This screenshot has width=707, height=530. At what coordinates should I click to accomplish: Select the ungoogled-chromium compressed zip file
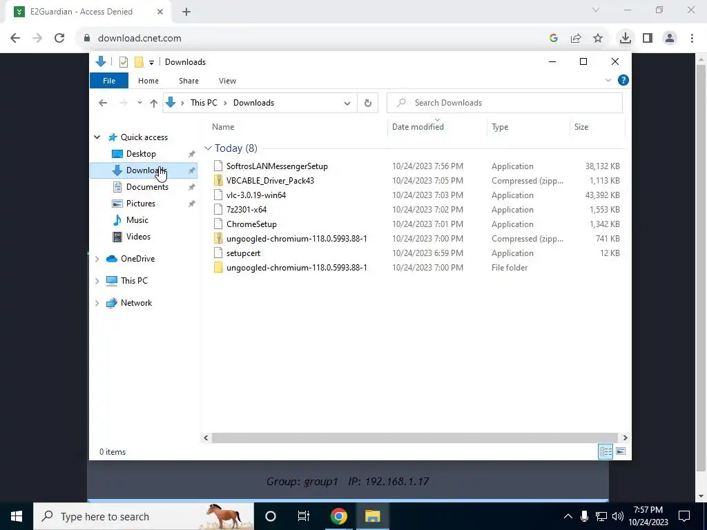pyautogui.click(x=297, y=238)
